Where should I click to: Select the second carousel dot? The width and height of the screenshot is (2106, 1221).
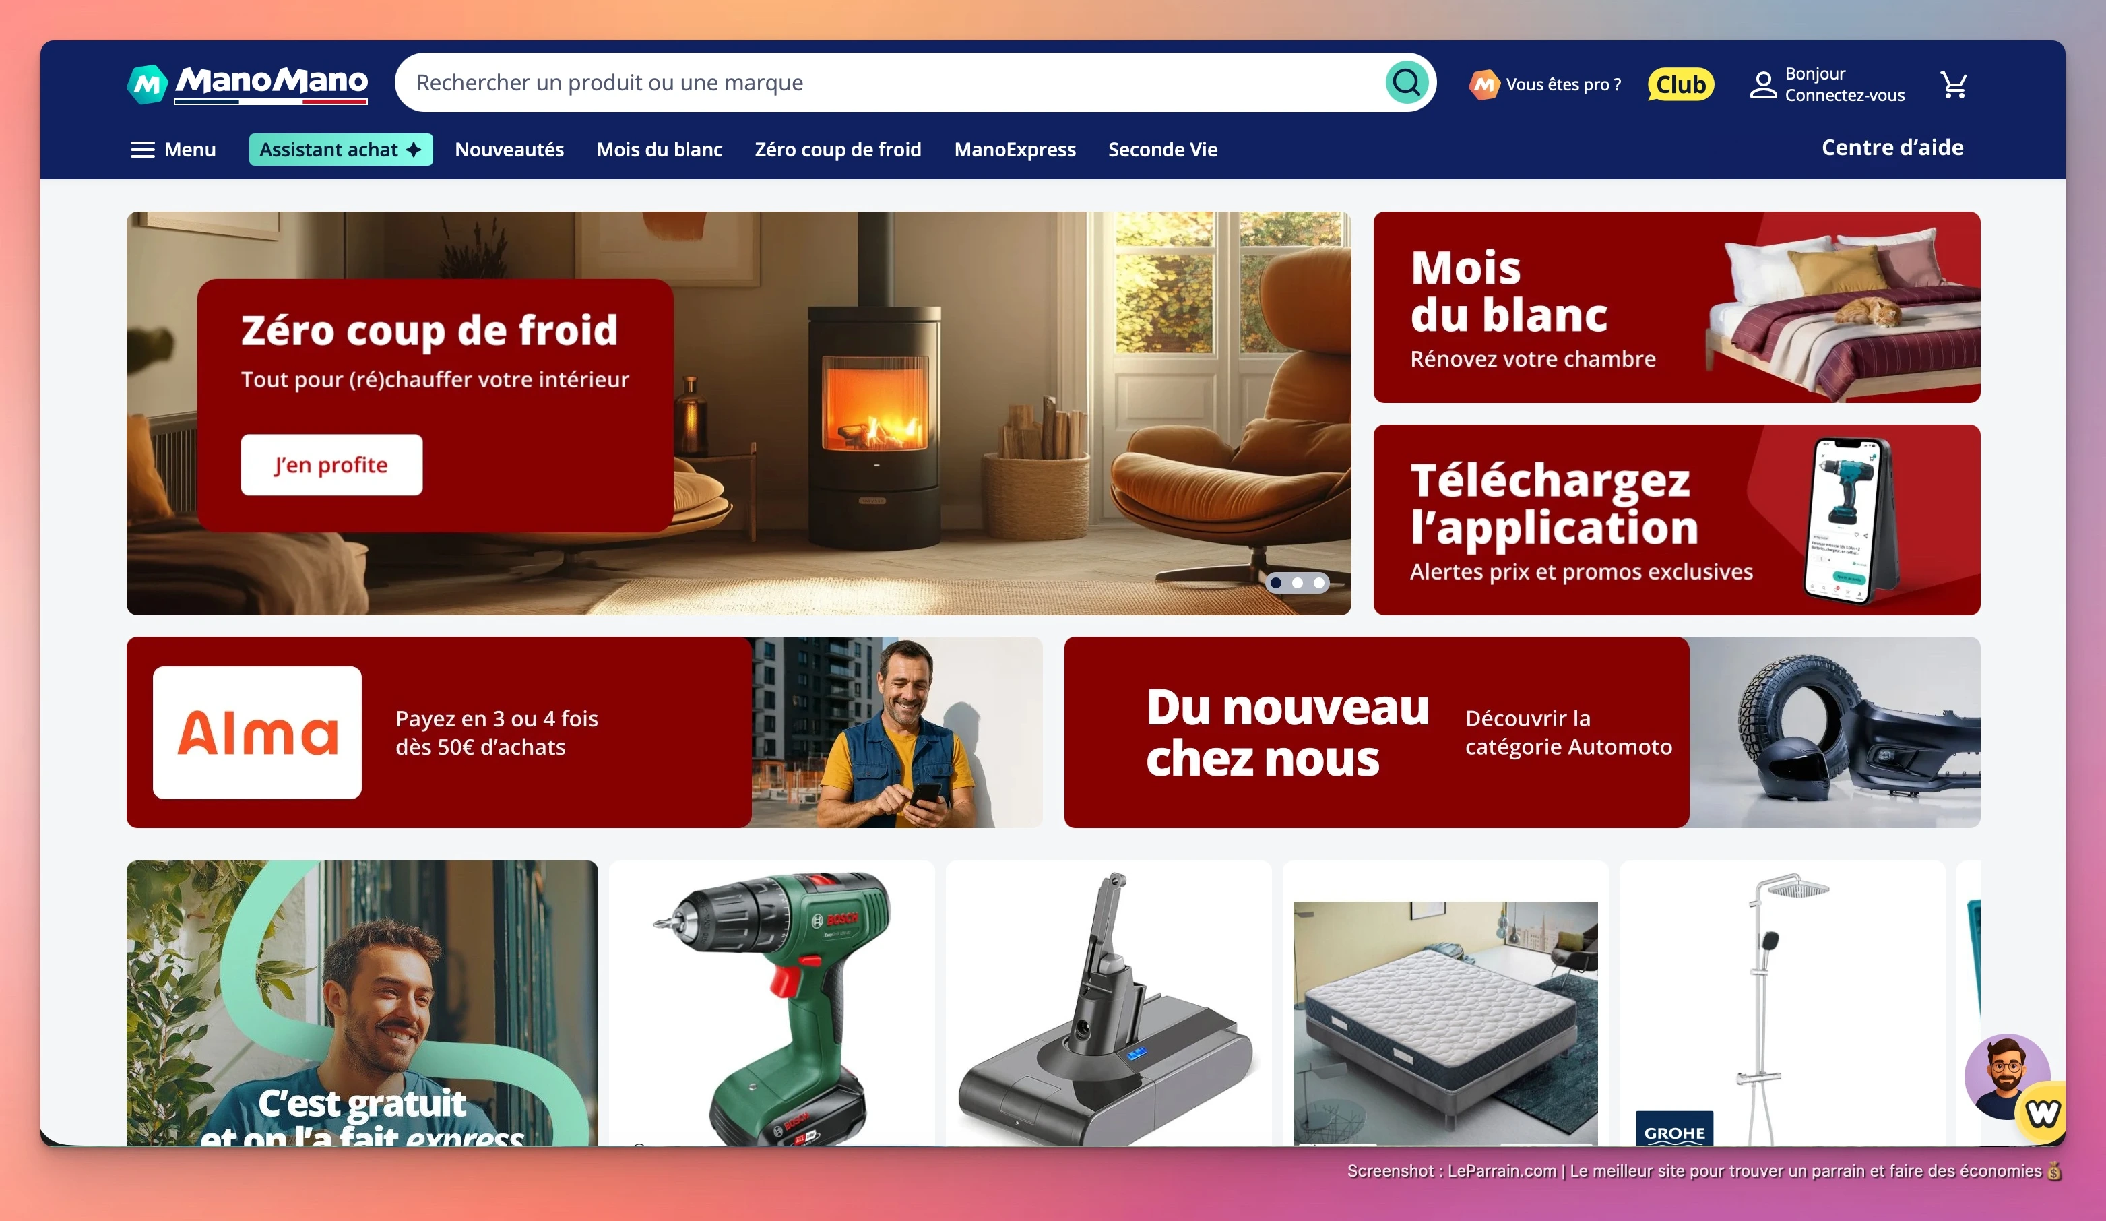1298,582
